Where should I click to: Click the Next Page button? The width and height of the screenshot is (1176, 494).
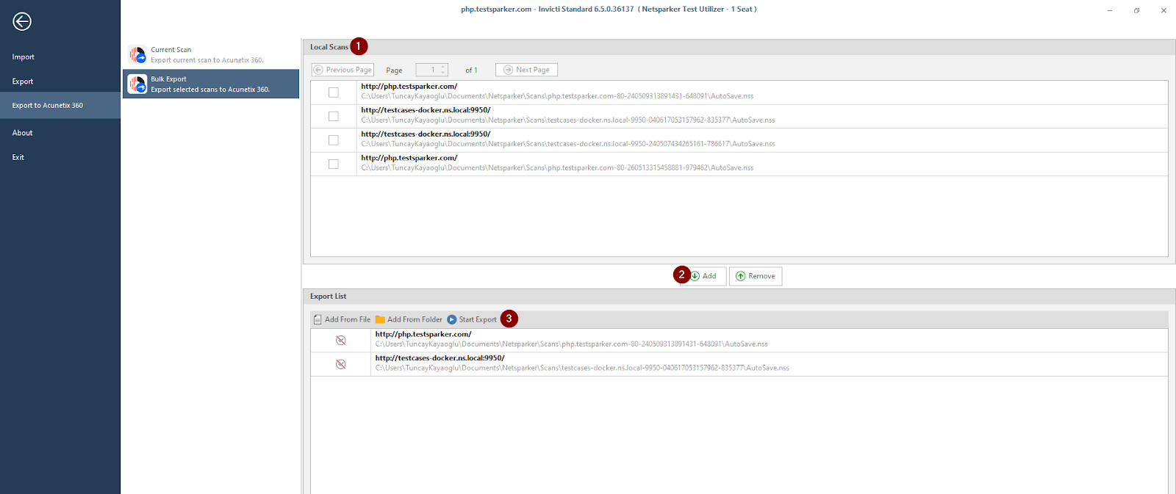click(x=526, y=70)
